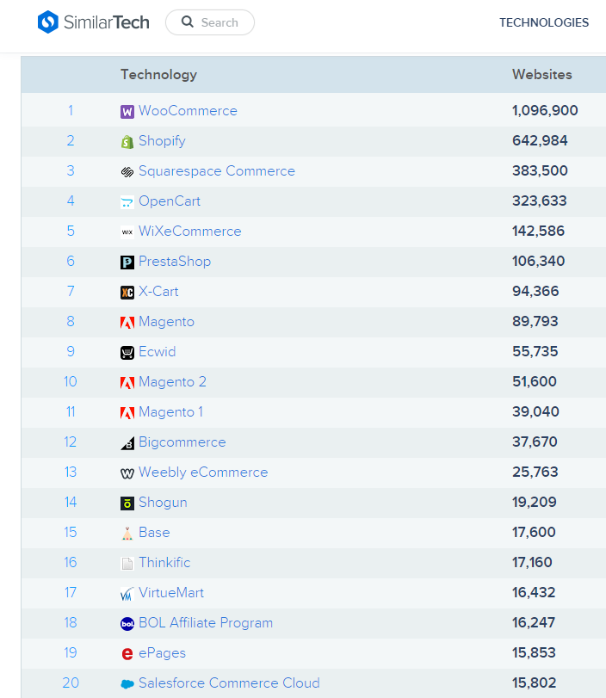606x698 pixels.
Task: Click the Bigcommerce triangle B icon
Action: (x=127, y=443)
